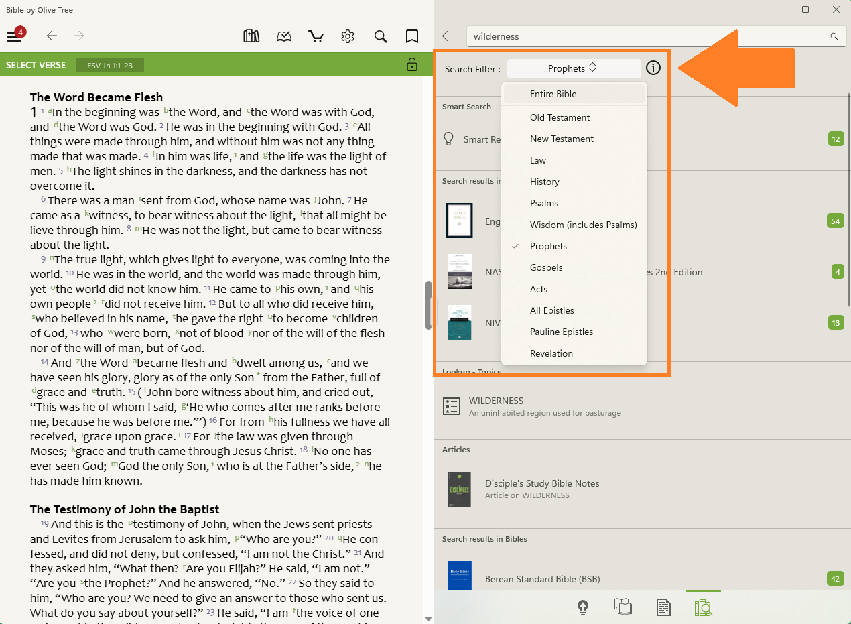851x624 pixels.
Task: Select Acts filter option
Action: point(574,289)
